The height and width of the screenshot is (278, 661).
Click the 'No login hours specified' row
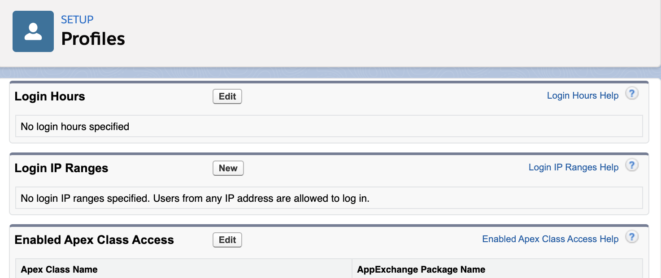[x=75, y=126]
